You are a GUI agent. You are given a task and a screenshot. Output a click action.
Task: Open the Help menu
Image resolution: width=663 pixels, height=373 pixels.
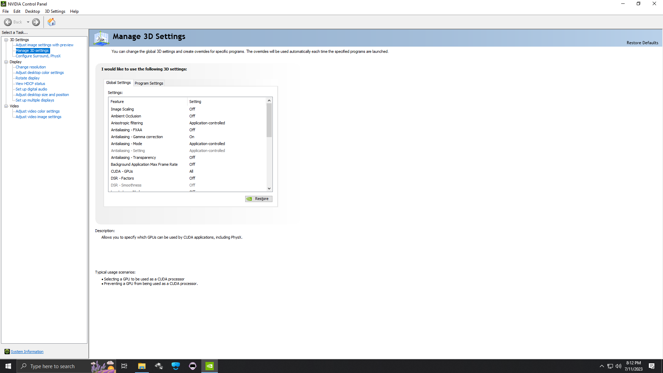tap(74, 11)
